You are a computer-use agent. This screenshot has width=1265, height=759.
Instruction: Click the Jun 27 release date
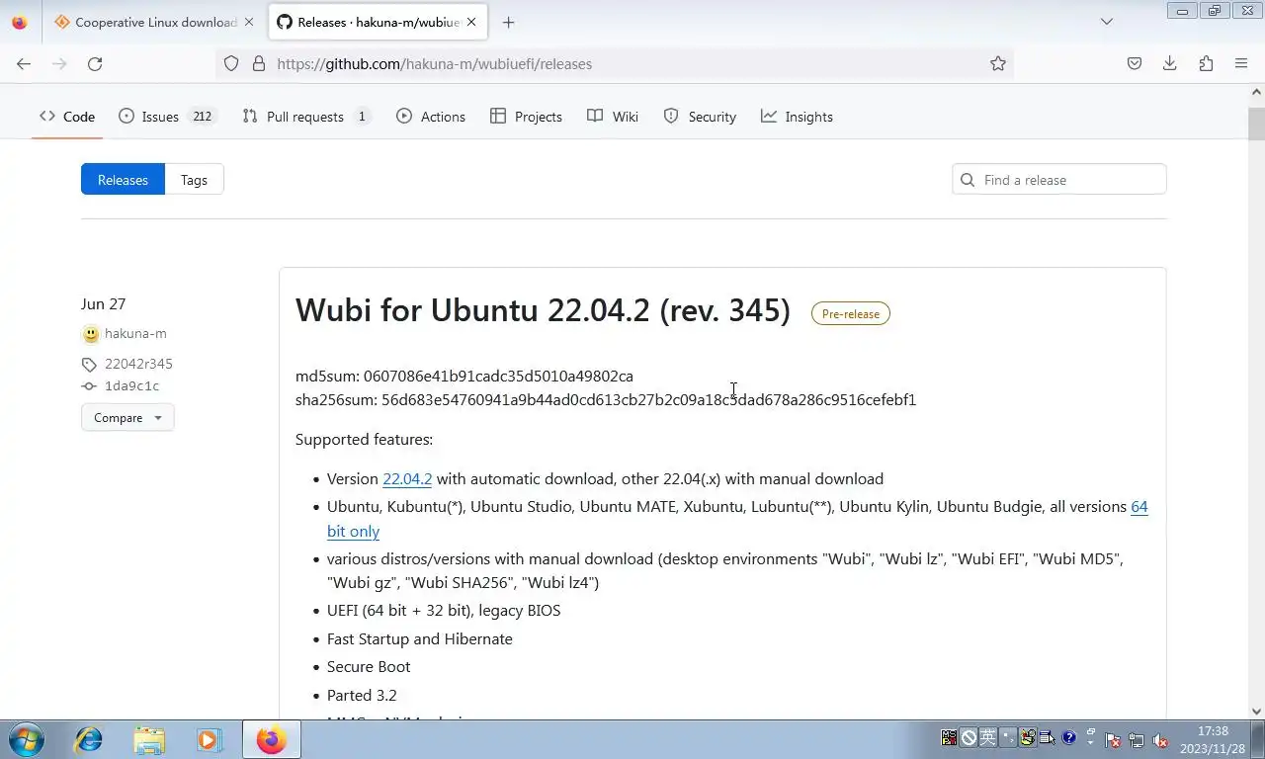[103, 303]
